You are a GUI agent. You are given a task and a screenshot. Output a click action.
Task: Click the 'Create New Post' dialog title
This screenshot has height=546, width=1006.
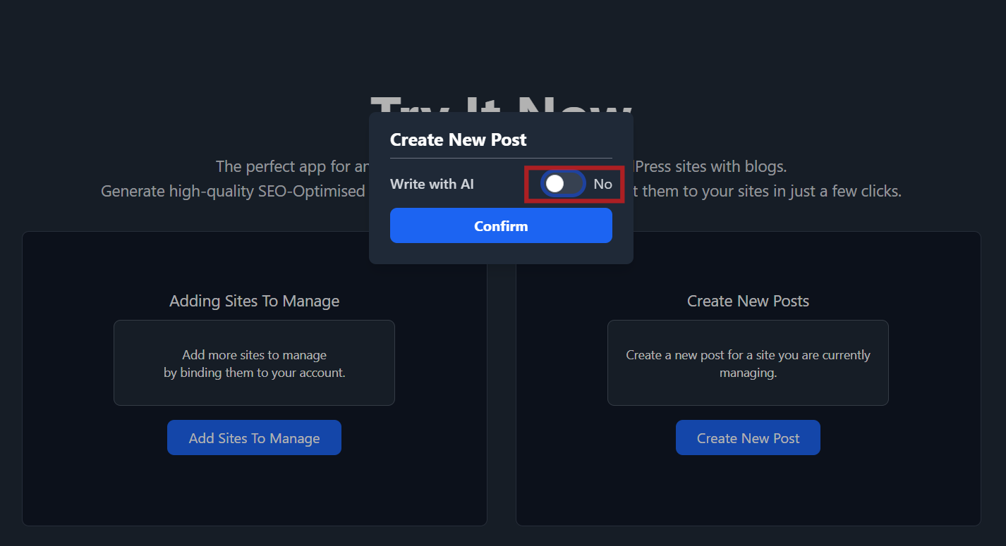tap(458, 139)
